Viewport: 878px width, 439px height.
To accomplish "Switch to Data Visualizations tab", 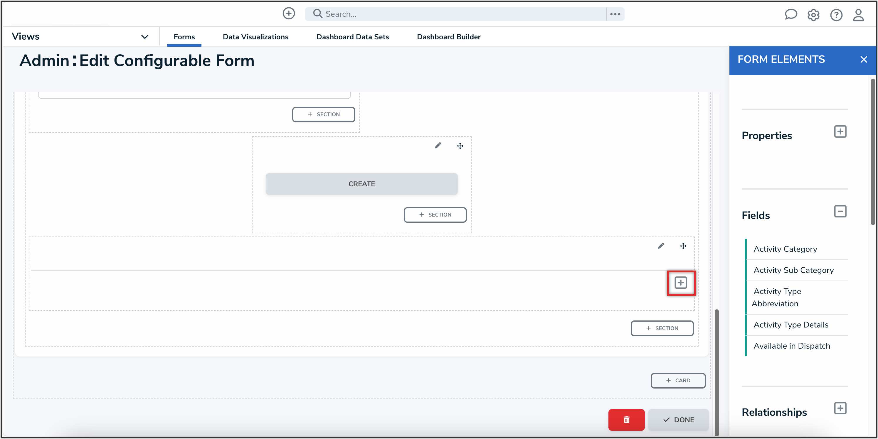I will pos(255,37).
